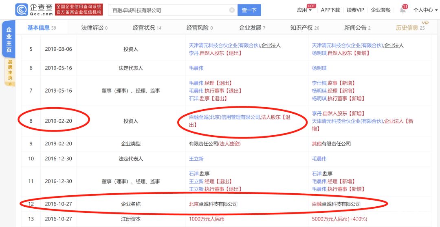Click 北京卓诚科技有限公司 old name text

pos(213,204)
